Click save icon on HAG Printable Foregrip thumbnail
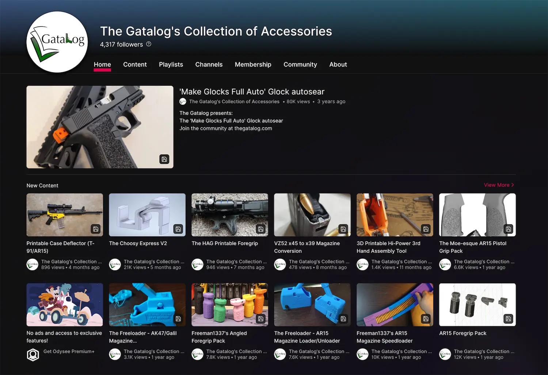This screenshot has height=375, width=548. coord(261,229)
